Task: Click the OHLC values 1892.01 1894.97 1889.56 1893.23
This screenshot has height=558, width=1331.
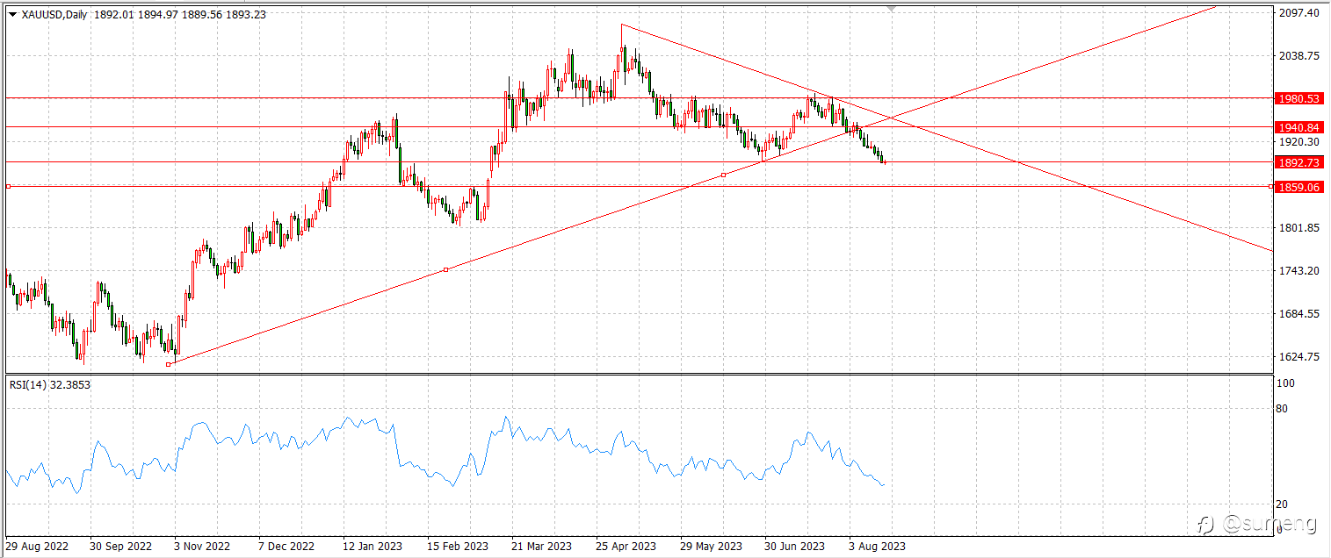Action: coord(182,14)
